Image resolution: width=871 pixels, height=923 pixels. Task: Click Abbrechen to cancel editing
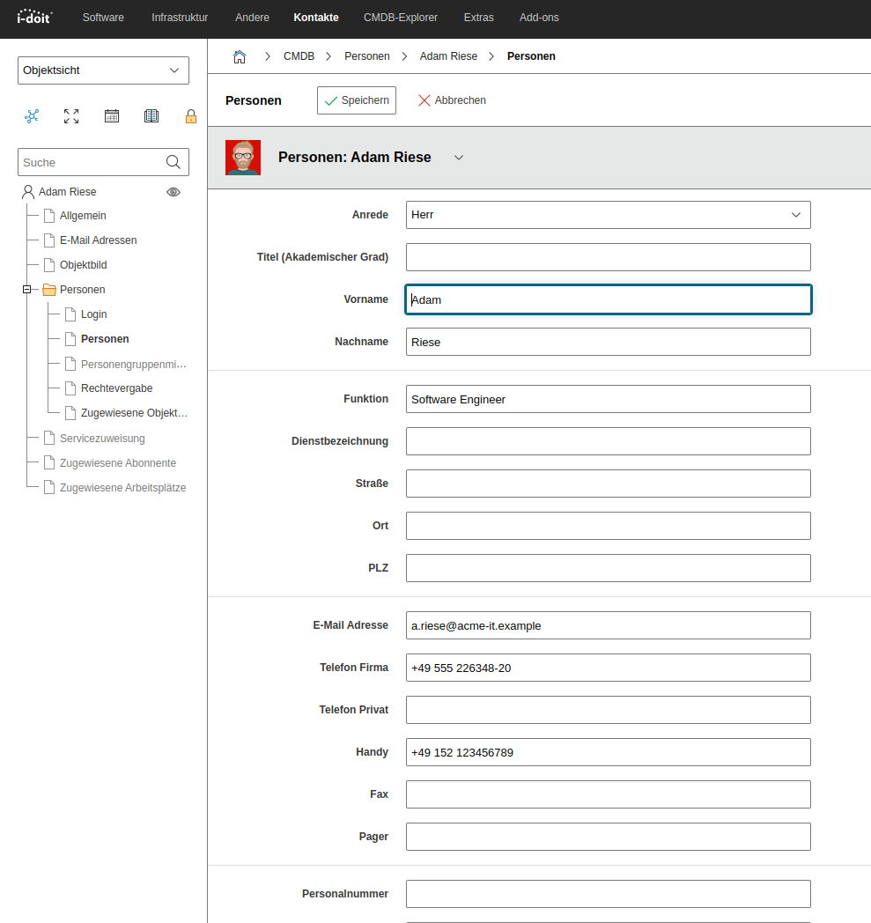point(452,100)
